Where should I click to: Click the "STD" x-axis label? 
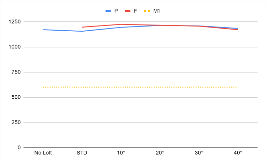[x=82, y=153]
